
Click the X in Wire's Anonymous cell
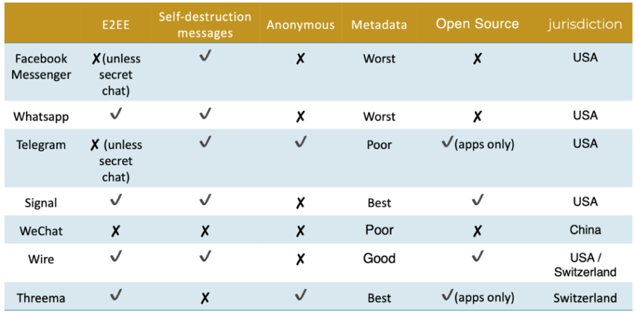click(301, 258)
